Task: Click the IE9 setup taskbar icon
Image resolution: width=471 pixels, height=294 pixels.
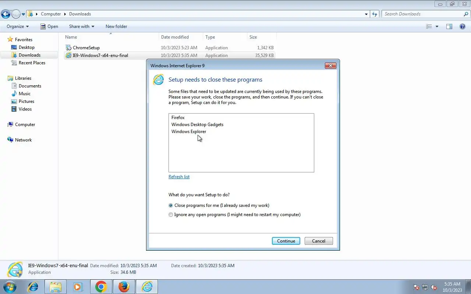Action: 147,287
